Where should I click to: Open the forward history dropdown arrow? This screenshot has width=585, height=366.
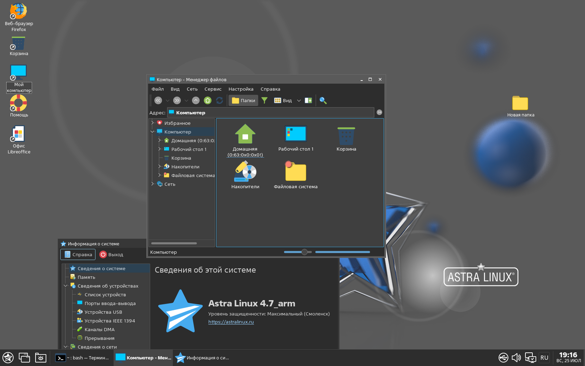pos(186,100)
